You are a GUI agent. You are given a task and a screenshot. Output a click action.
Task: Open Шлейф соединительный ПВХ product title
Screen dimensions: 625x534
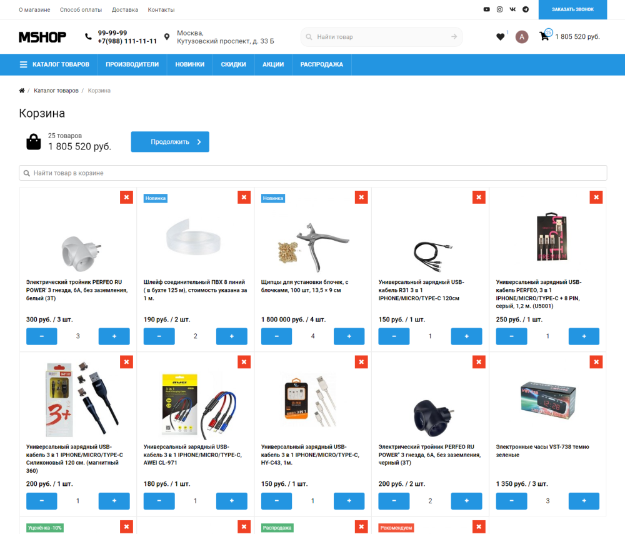coord(195,290)
